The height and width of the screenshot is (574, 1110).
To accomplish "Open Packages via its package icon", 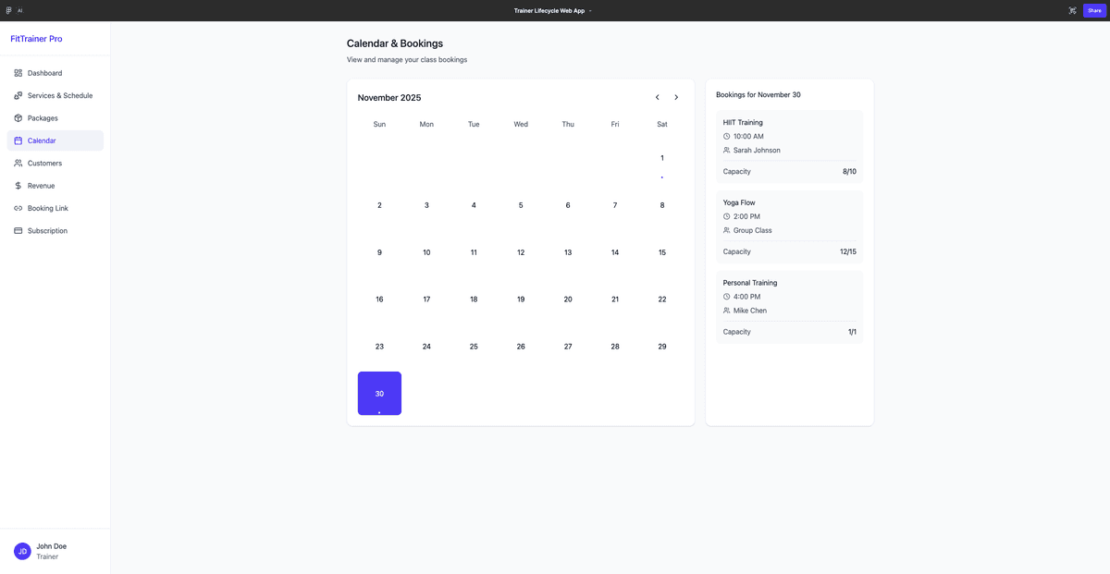I will click(x=17, y=117).
